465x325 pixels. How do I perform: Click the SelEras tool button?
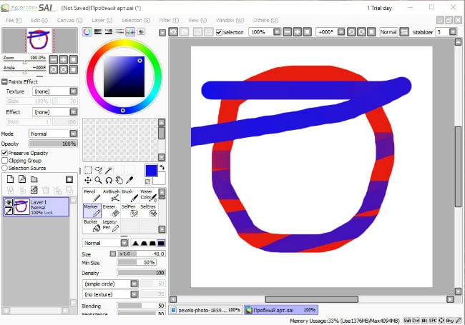147,211
